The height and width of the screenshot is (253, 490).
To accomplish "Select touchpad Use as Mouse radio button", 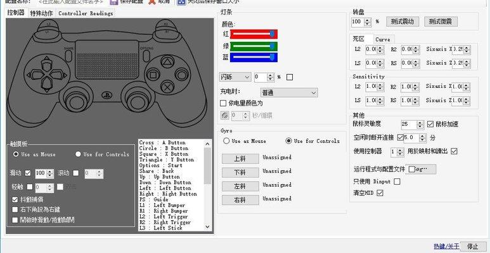I will 15,154.
